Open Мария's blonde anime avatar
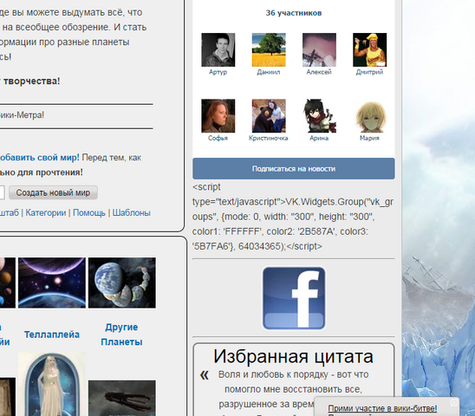475x416 pixels. tap(369, 116)
